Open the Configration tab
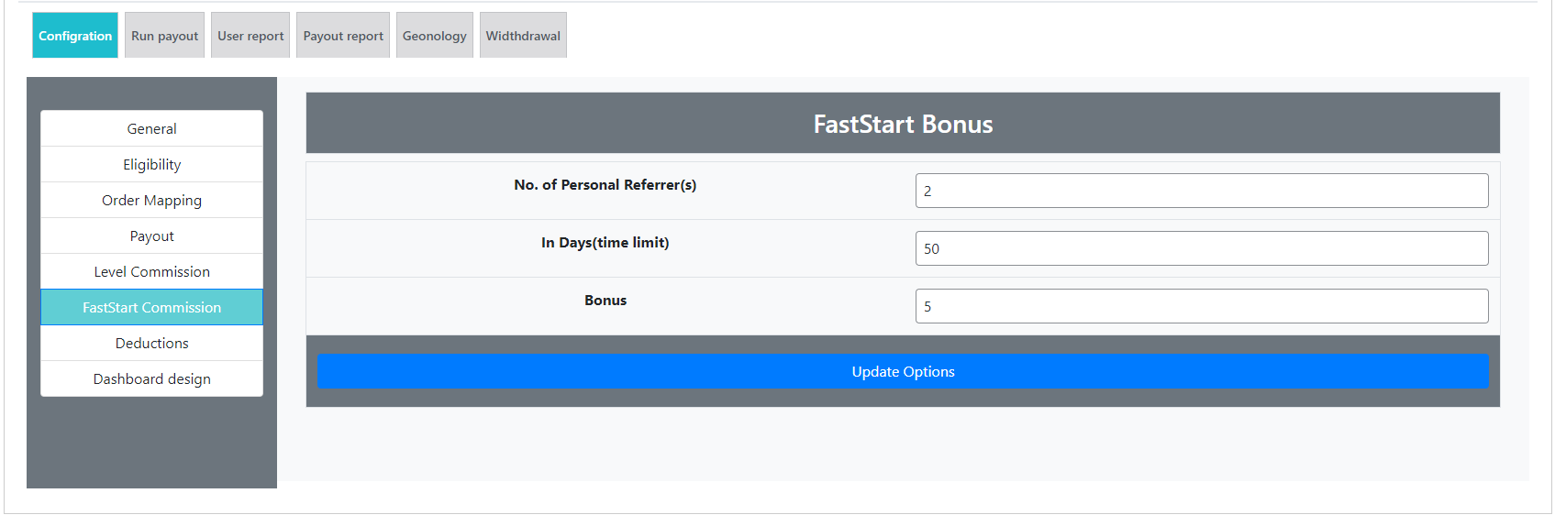 [75, 36]
